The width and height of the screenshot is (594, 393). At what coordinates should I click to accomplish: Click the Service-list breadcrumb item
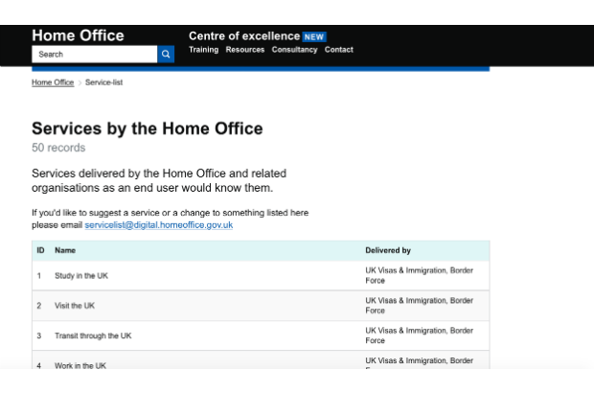[103, 82]
